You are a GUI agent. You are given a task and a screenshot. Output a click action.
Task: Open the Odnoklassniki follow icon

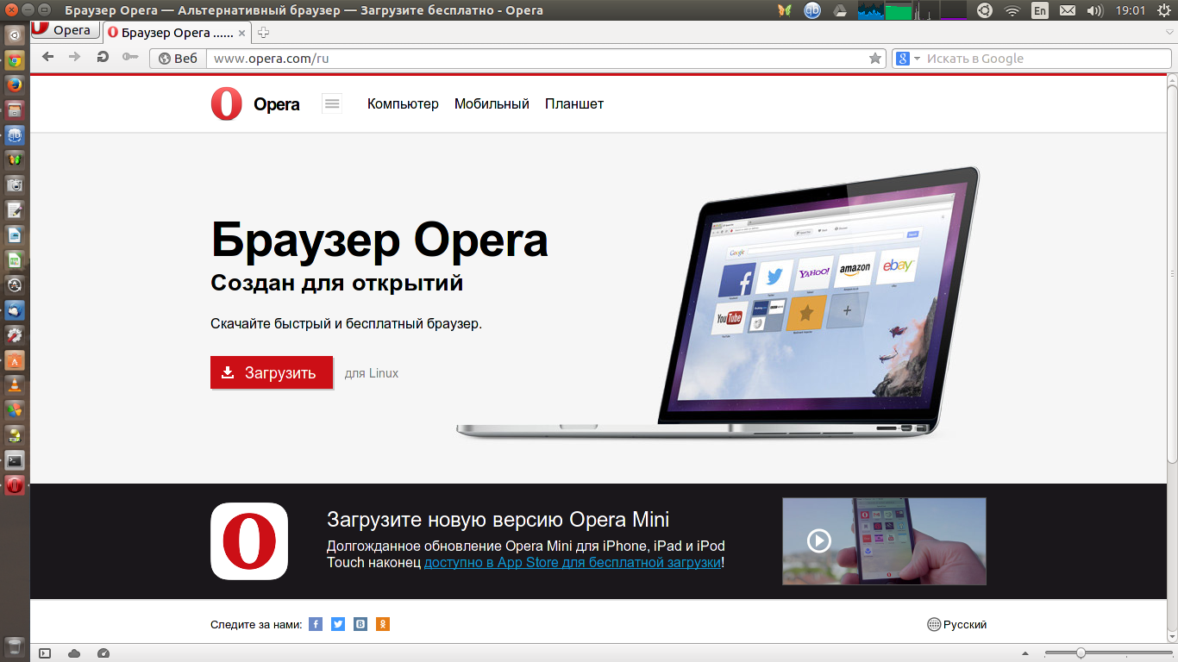click(x=383, y=624)
